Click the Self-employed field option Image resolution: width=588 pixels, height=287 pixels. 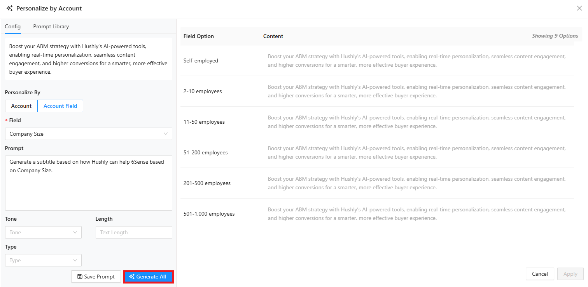point(201,61)
